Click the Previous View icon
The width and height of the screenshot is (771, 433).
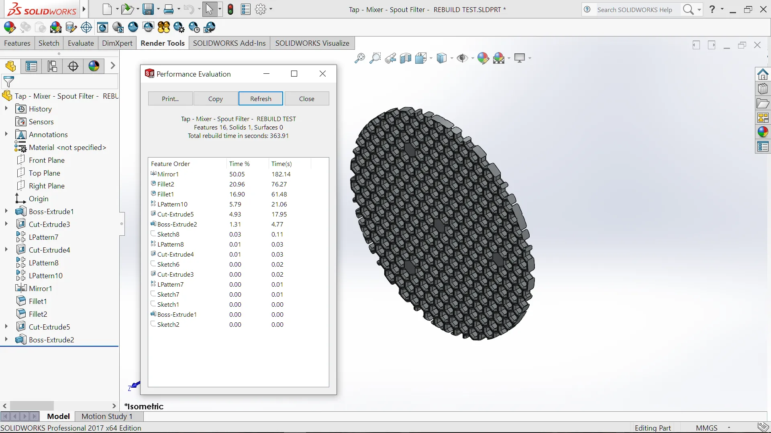pos(390,59)
